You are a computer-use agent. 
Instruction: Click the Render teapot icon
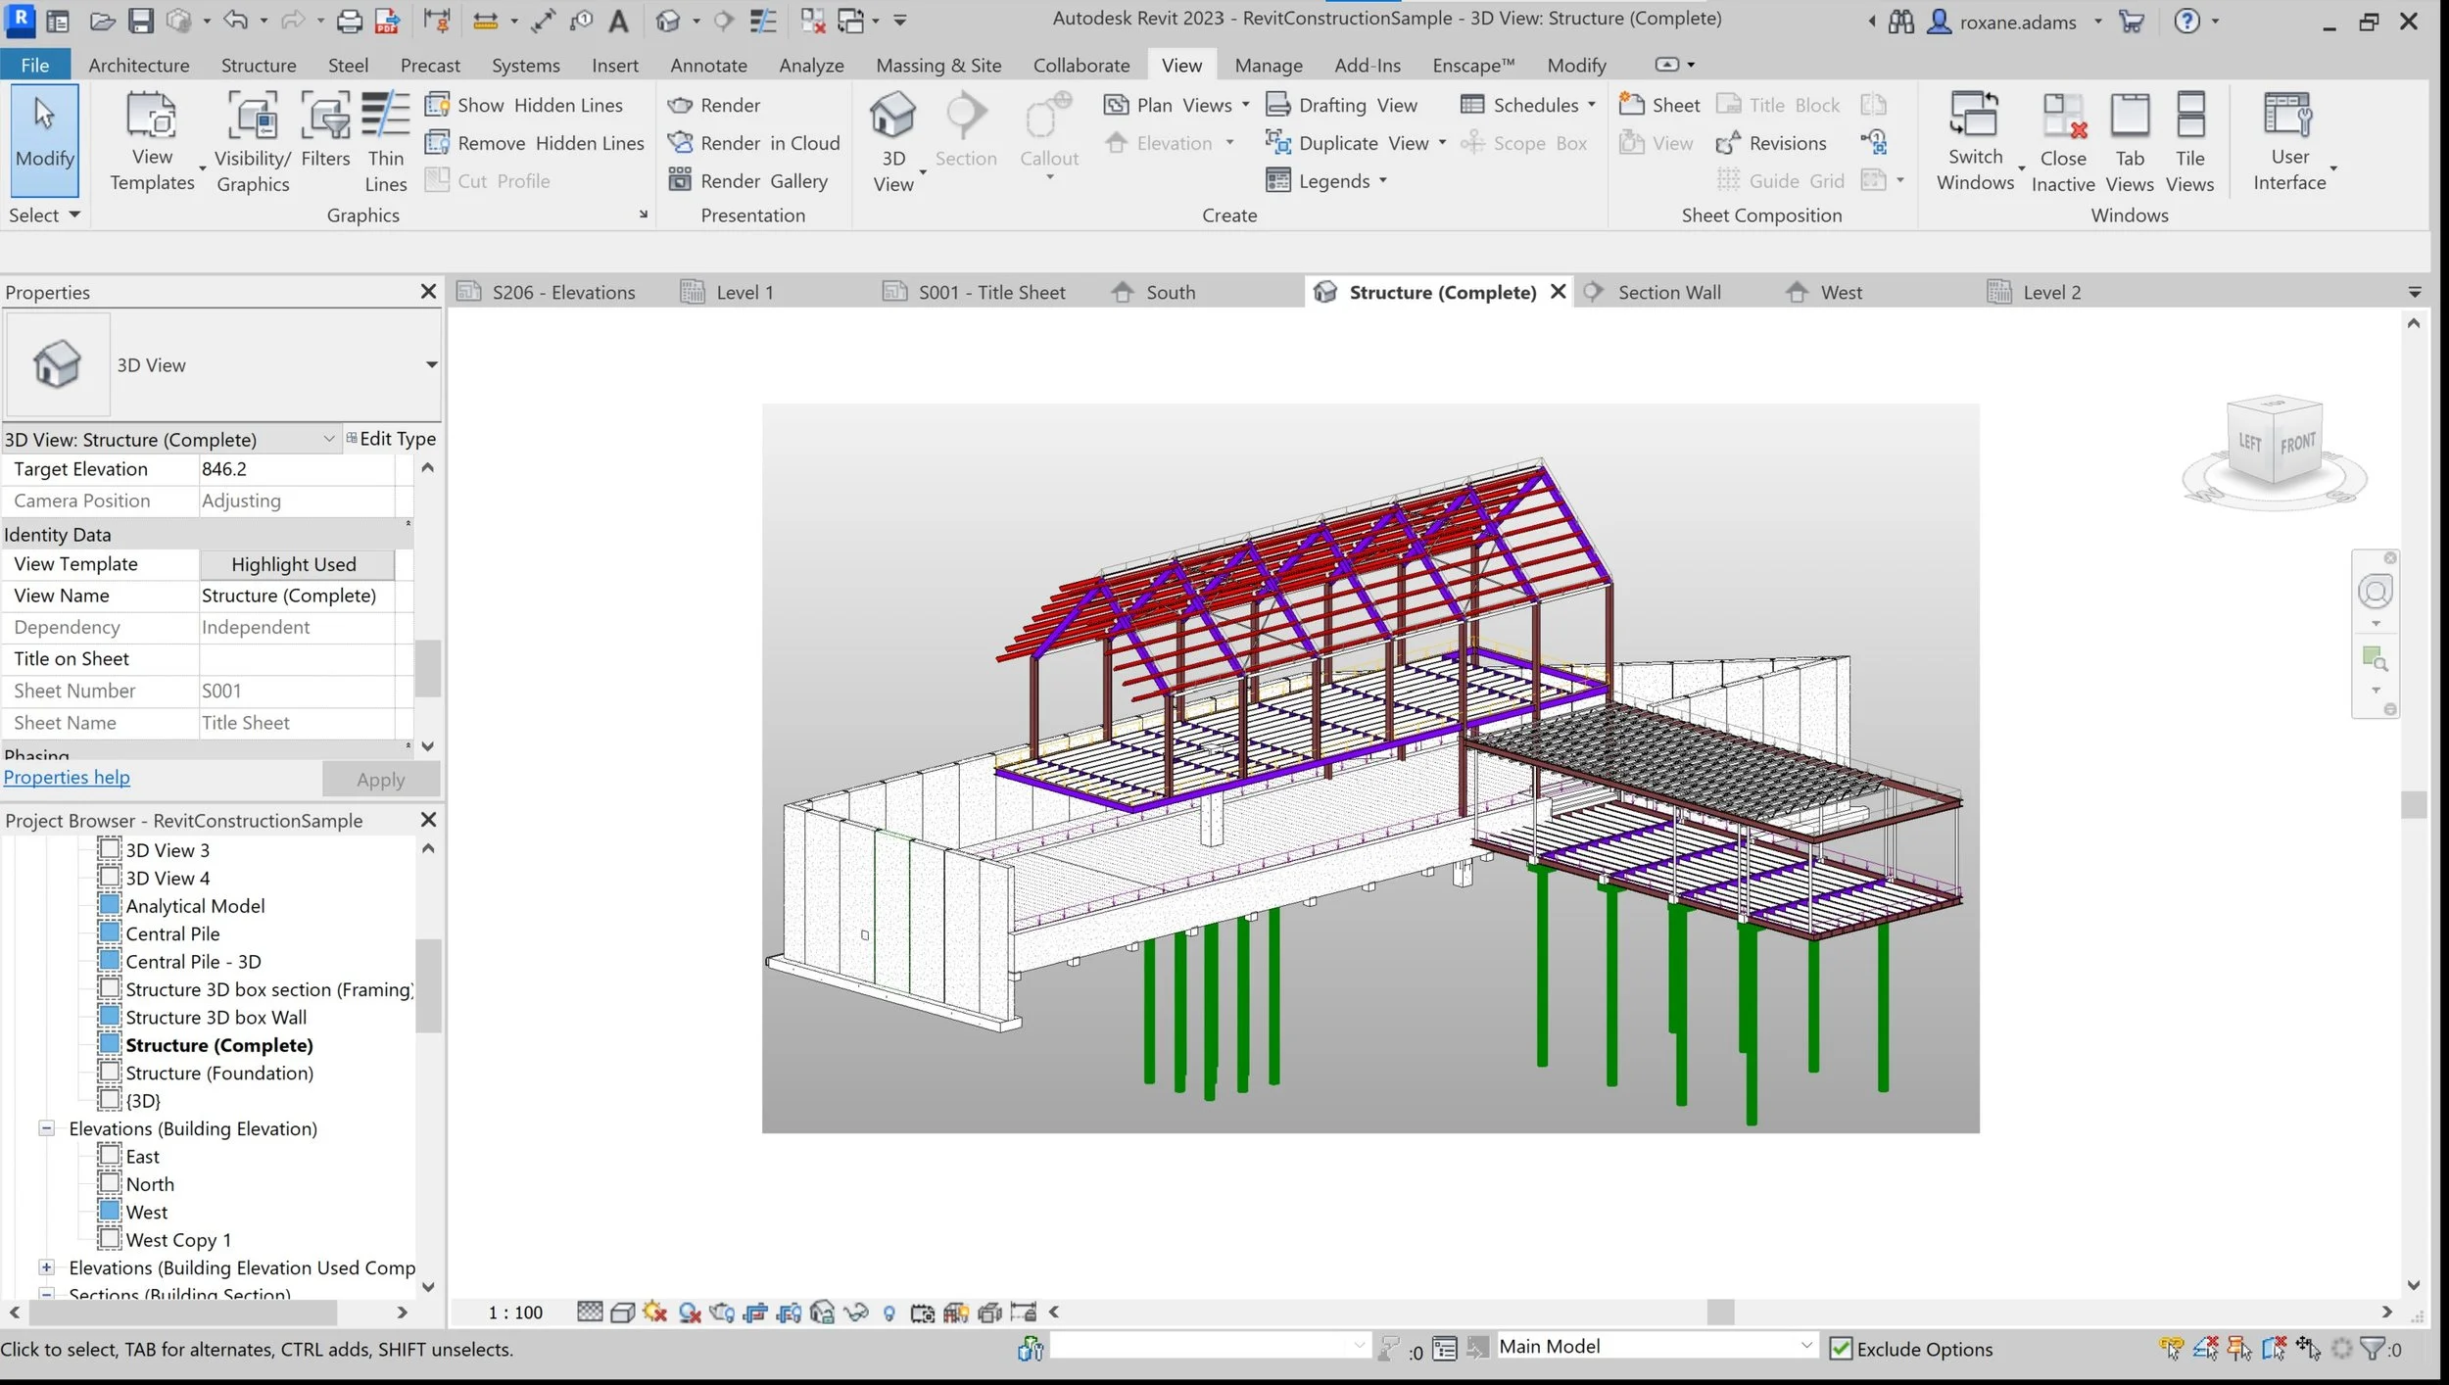point(680,105)
